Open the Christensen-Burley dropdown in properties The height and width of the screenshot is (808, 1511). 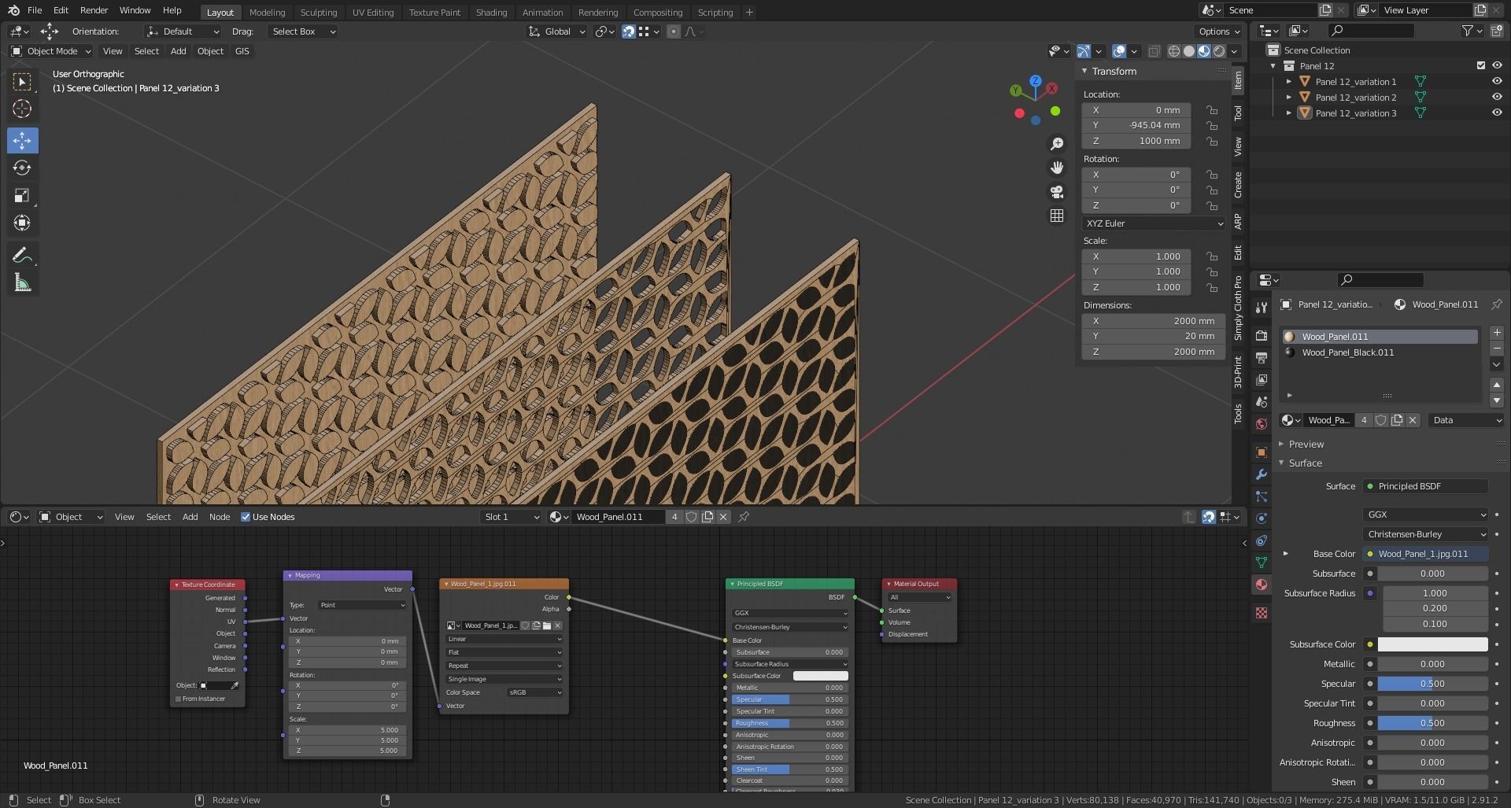click(1425, 534)
